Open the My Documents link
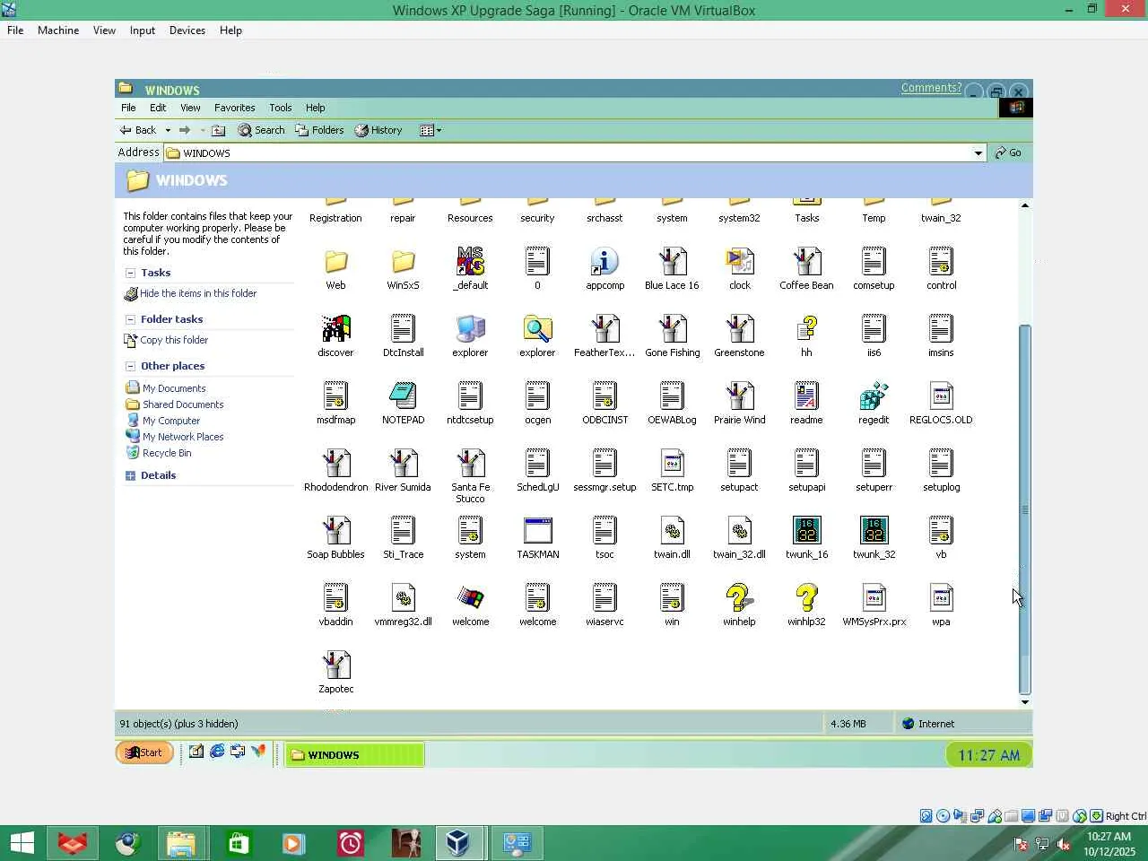The width and height of the screenshot is (1148, 861). 174,388
